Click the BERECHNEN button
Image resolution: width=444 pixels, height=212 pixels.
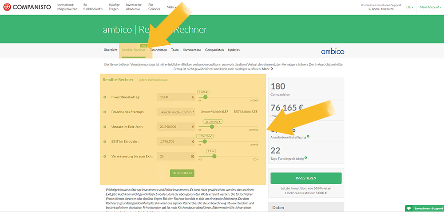pyautogui.click(x=182, y=173)
